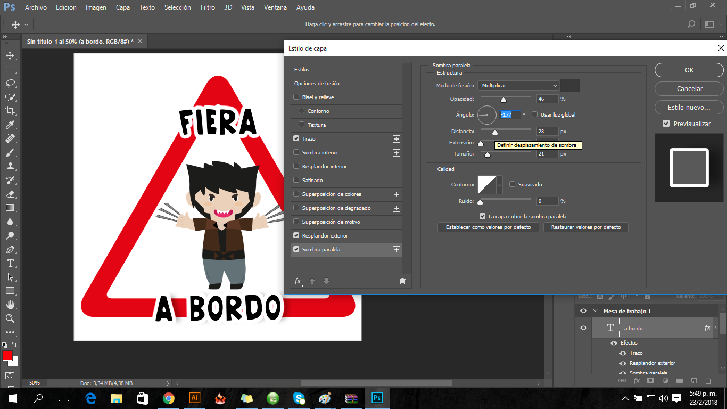
Task: Select the Gradient tool
Action: pos(10,208)
